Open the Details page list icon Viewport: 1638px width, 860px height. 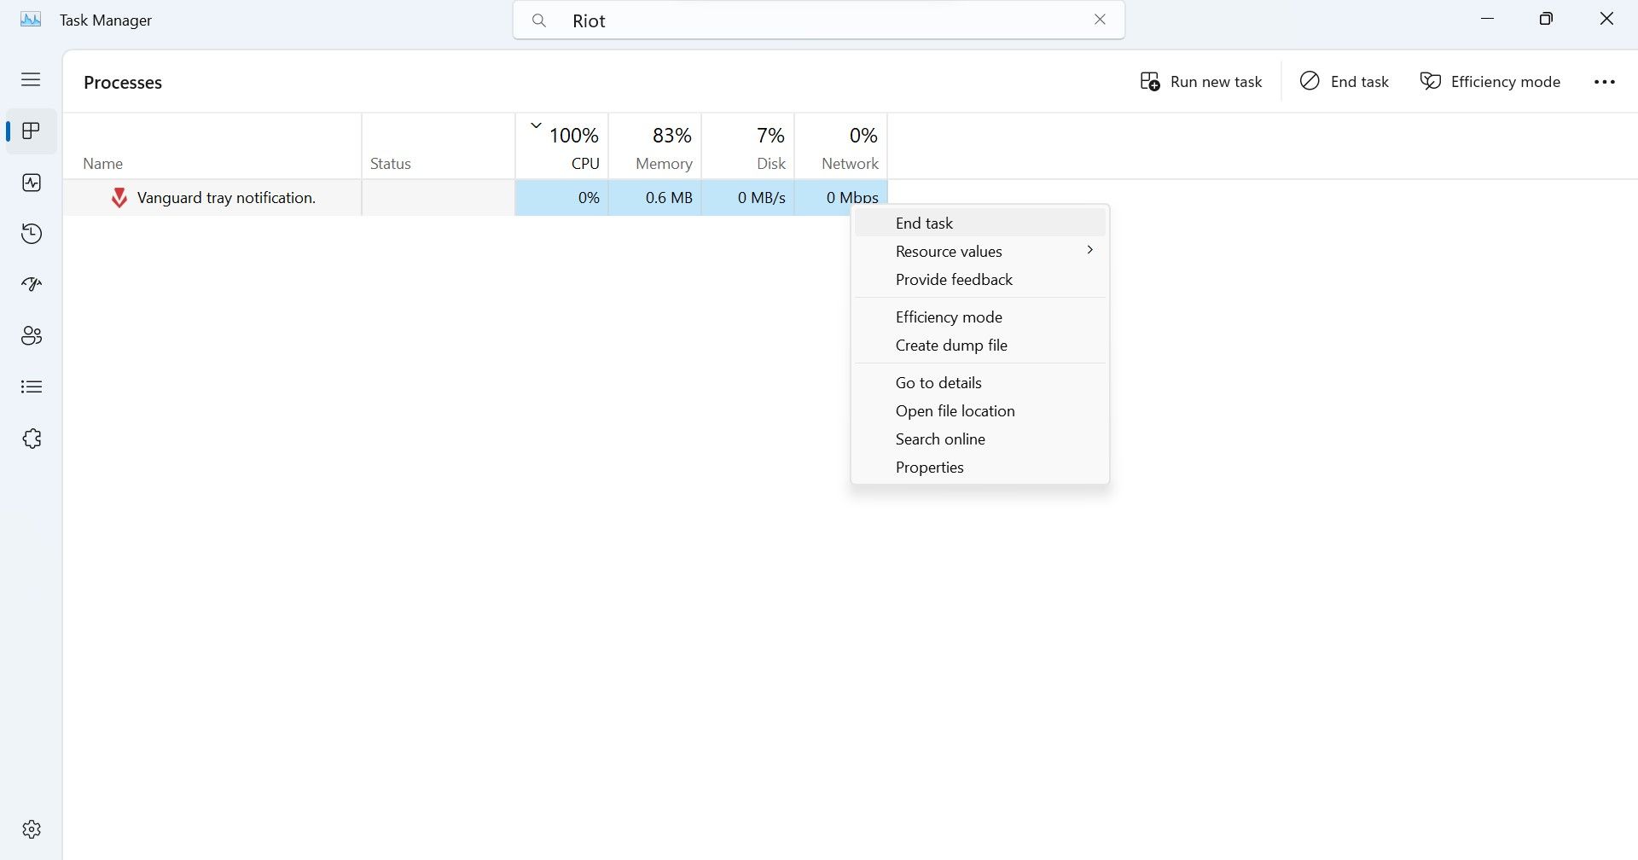tap(32, 387)
